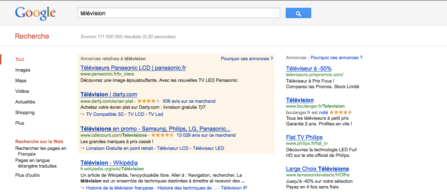The height and width of the screenshot is (192, 447).
Task: Open the Google logo homepage
Action: coord(35,13)
